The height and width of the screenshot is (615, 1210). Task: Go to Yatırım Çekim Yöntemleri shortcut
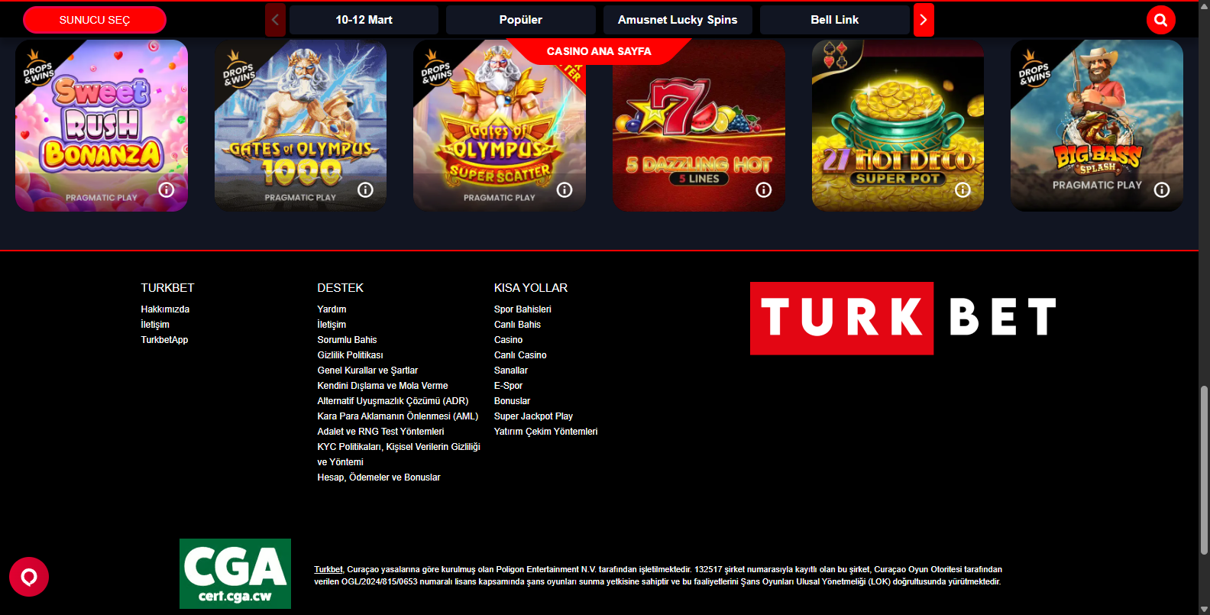click(x=545, y=432)
